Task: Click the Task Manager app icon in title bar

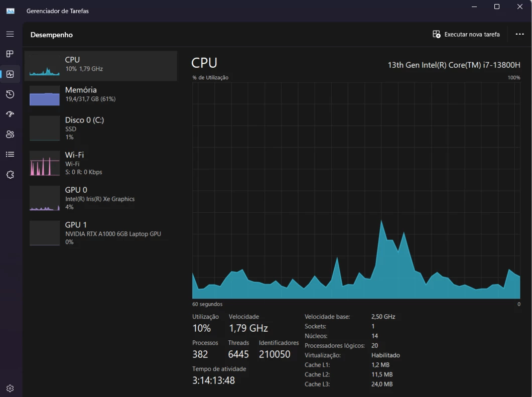Action: (11, 11)
